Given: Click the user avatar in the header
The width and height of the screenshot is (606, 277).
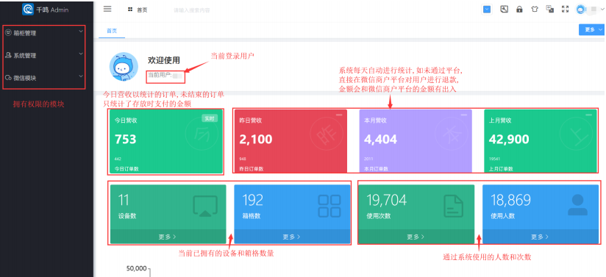Looking at the screenshot, I should (x=581, y=10).
